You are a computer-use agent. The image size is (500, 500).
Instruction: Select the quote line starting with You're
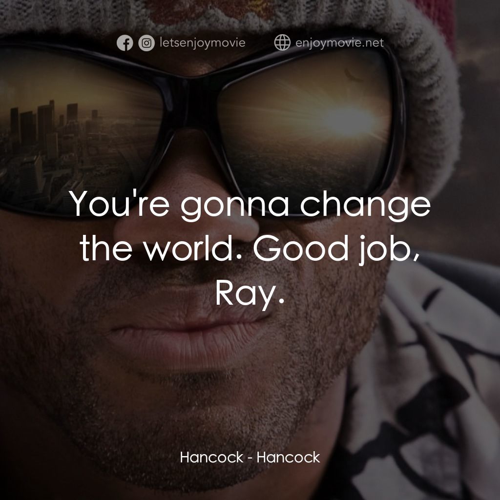tap(250, 206)
